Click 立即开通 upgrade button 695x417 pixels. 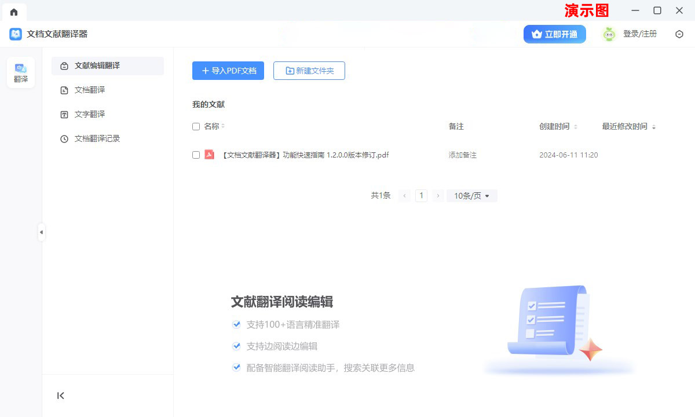[554, 34]
